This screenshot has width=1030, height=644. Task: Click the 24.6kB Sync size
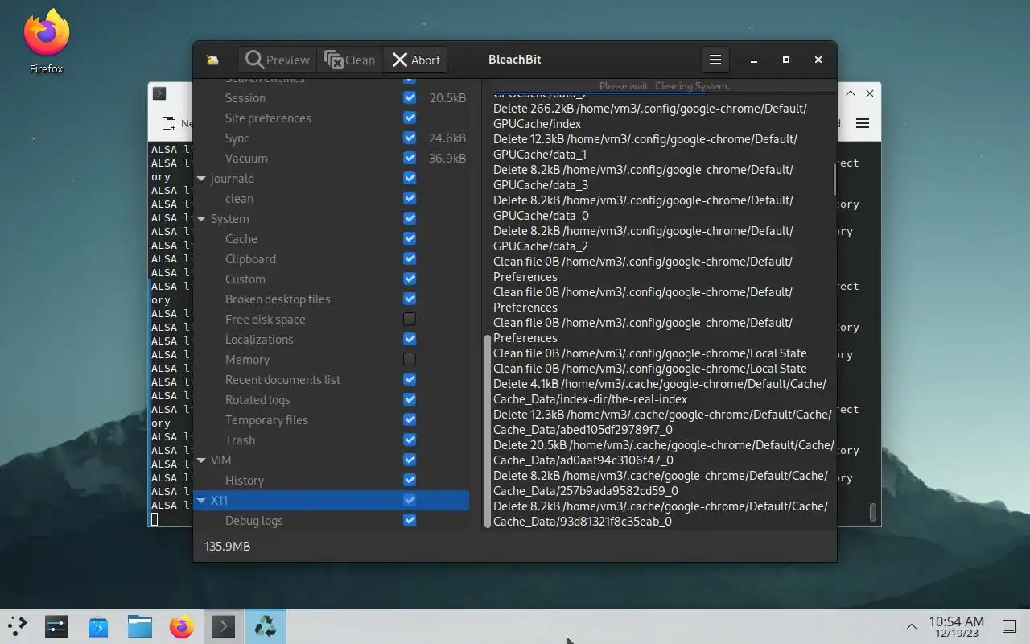tap(447, 138)
